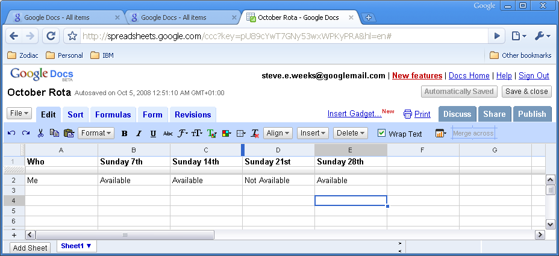The width and height of the screenshot is (559, 256).
Task: Open the Delete dropdown
Action: tap(351, 133)
